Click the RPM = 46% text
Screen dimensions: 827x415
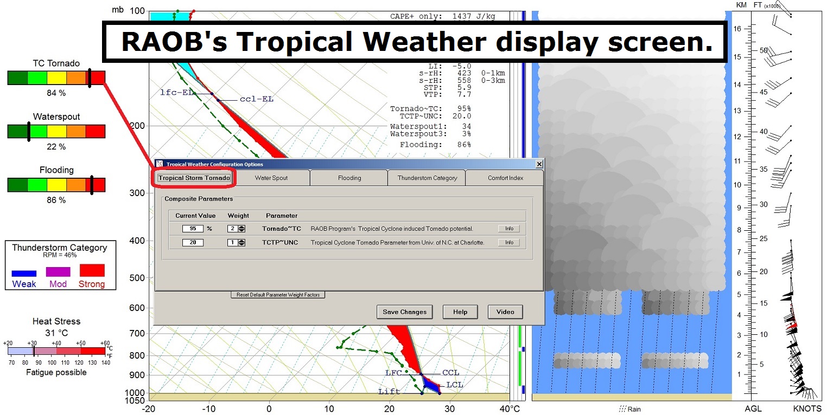59,255
